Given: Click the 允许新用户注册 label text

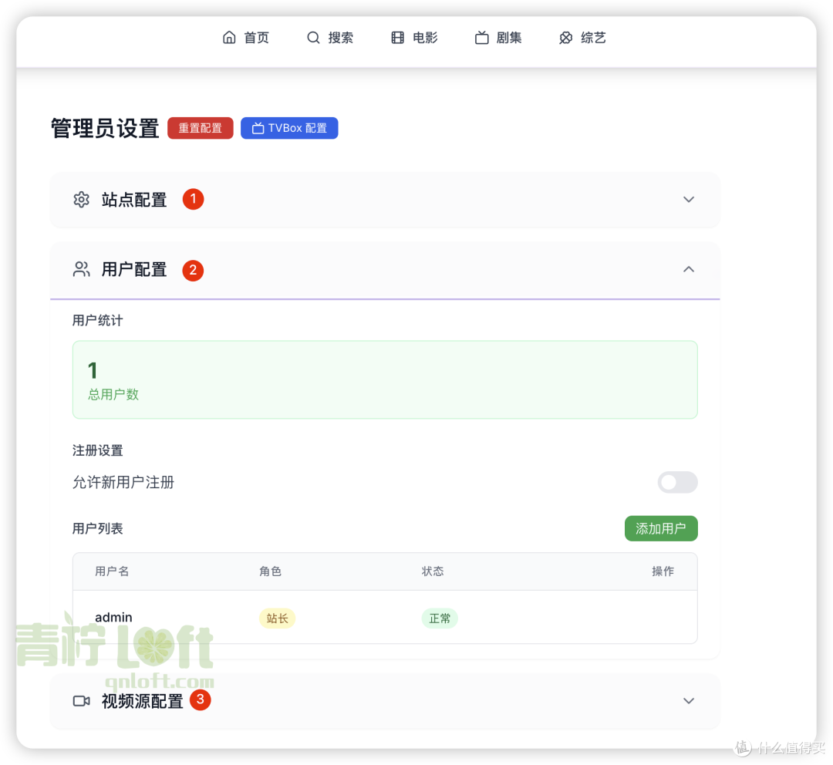Looking at the screenshot, I should click(x=123, y=483).
